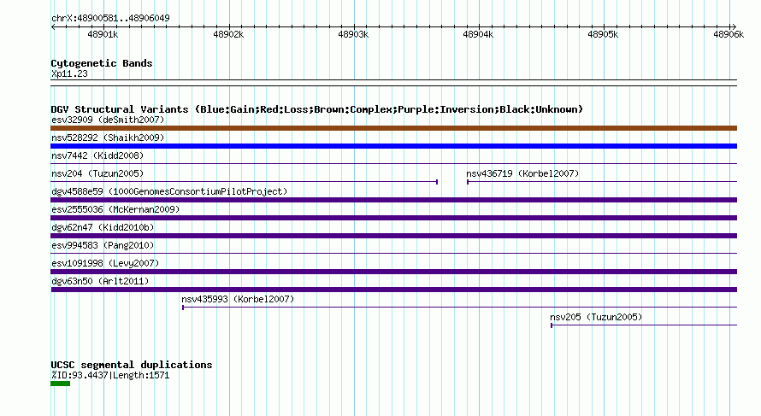Click the 48902k ruler tick label
The image size is (761, 416).
[228, 34]
